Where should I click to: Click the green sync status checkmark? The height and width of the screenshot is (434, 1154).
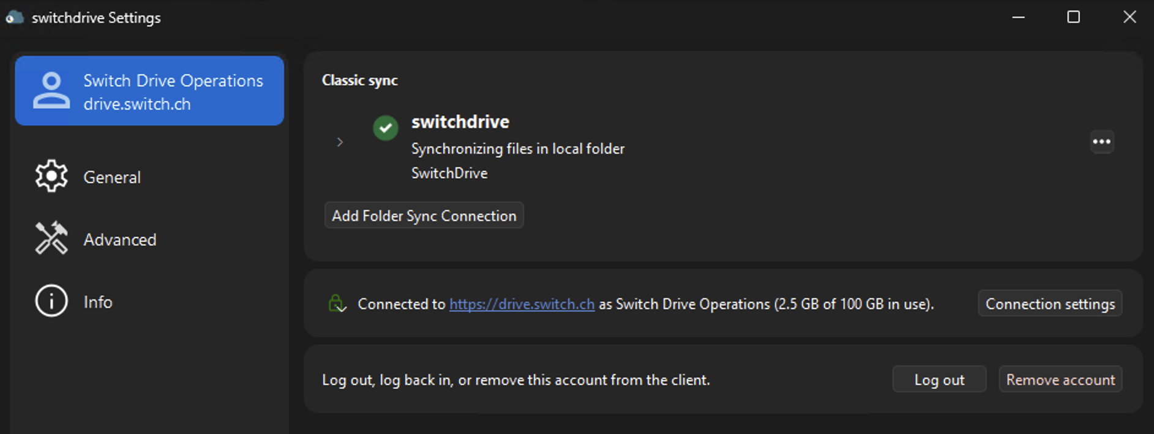coord(386,128)
